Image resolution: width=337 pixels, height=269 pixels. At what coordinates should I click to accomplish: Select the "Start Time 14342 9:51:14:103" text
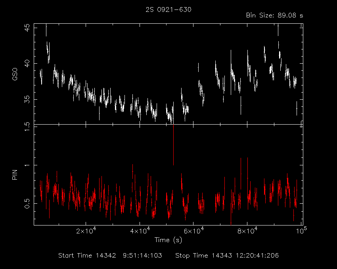pos(110,256)
